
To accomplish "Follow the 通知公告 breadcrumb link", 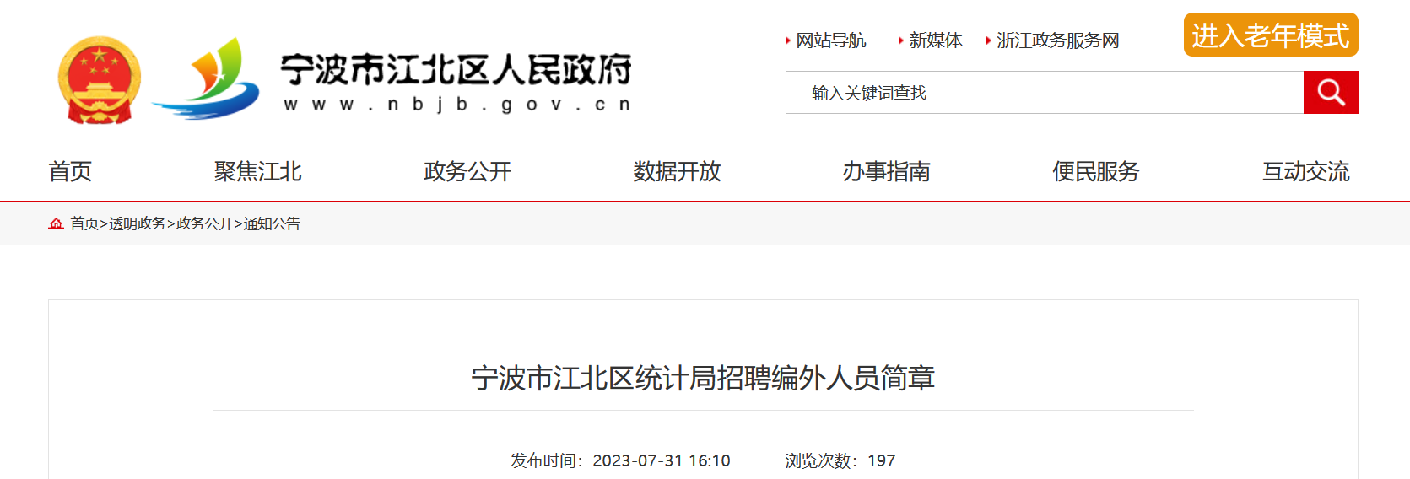I will pos(272,223).
